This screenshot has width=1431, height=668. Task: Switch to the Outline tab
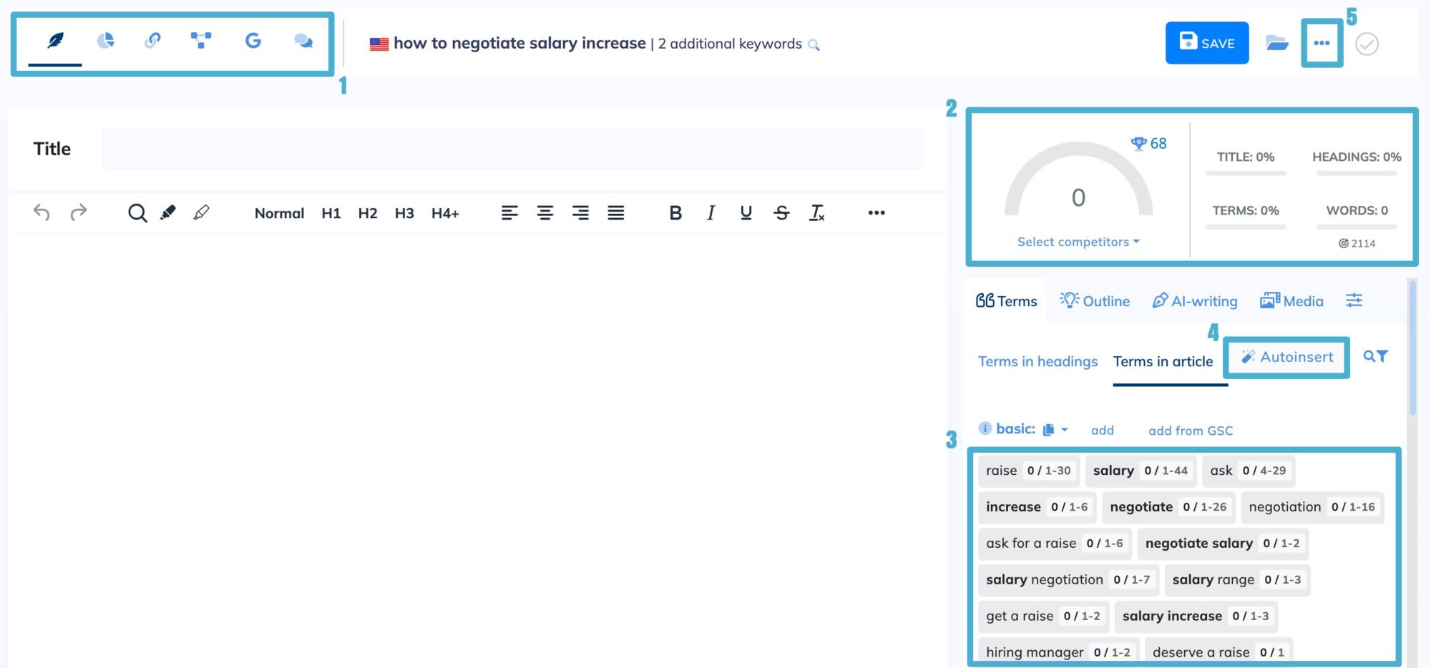[1095, 301]
